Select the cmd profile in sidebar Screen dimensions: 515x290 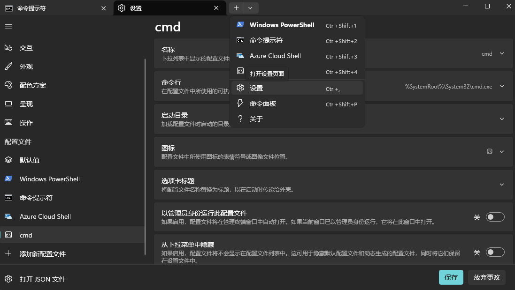point(72,235)
